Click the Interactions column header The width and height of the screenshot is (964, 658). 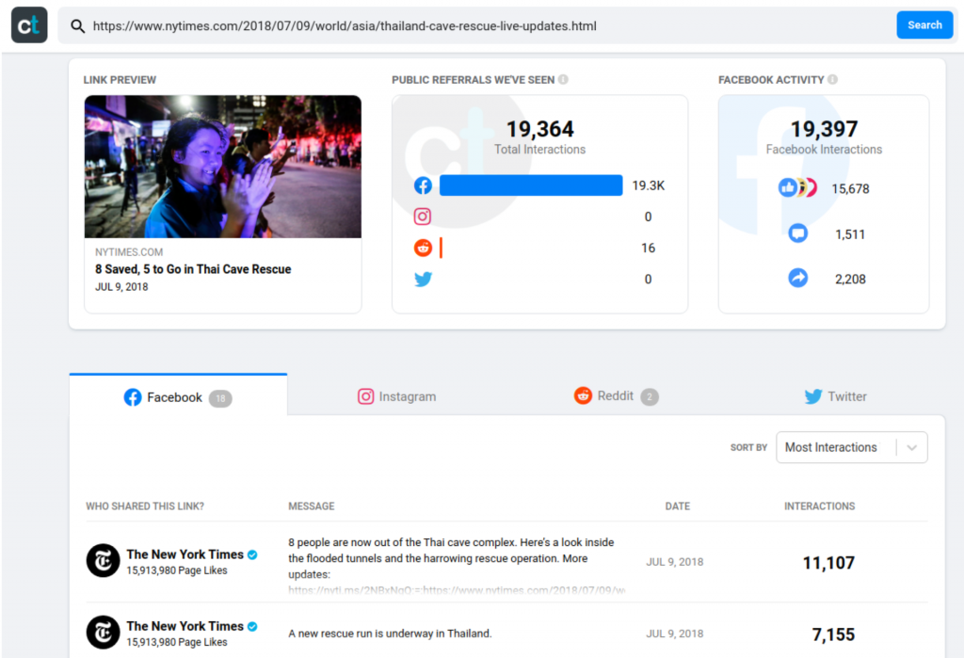[820, 506]
